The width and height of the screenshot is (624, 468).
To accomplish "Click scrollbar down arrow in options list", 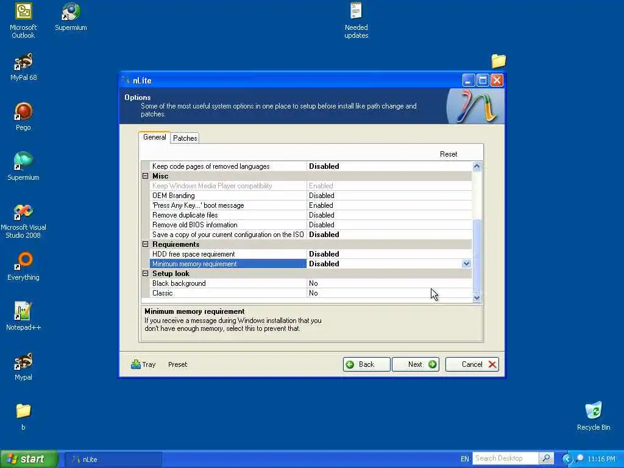I will point(477,297).
